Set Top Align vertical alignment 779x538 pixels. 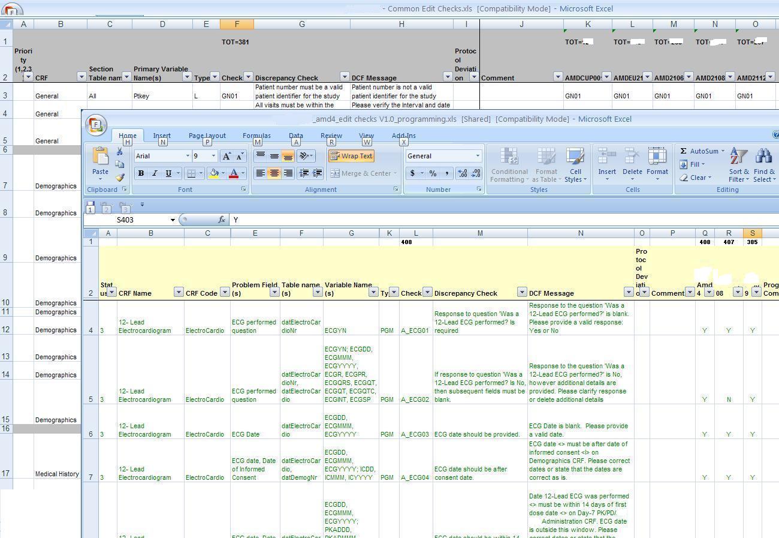tap(260, 156)
